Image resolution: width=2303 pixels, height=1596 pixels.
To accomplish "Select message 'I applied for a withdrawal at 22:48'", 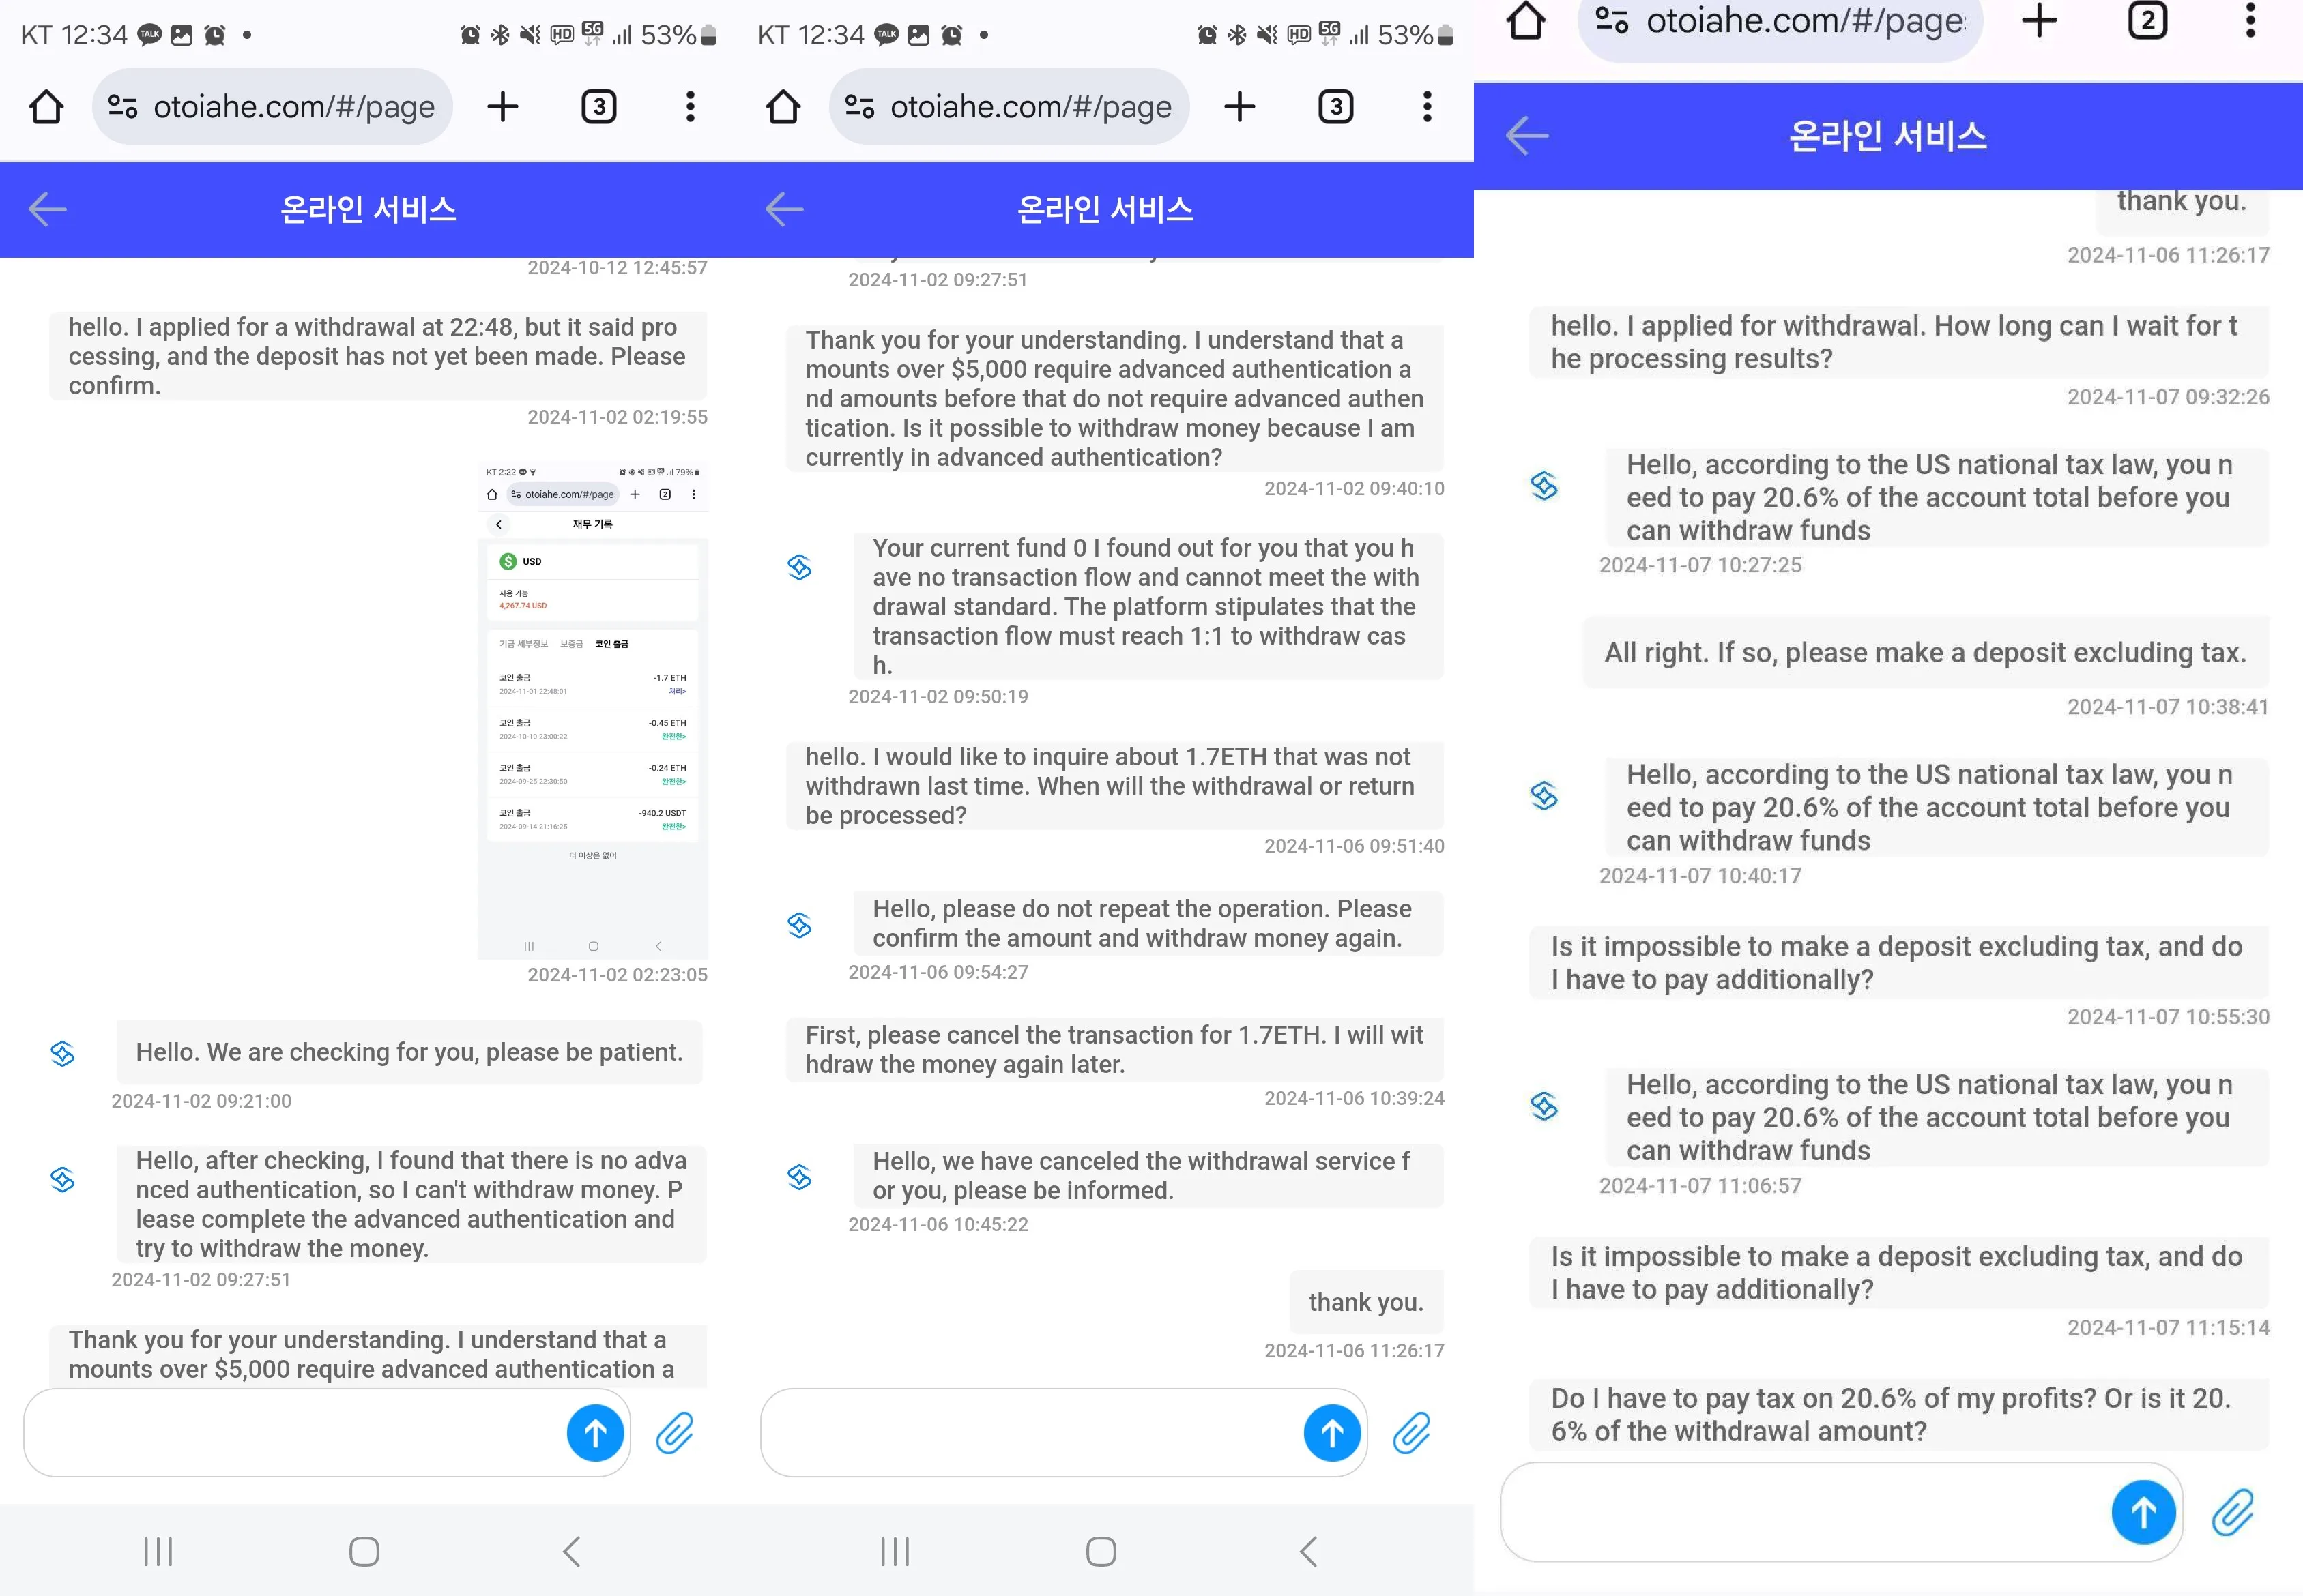I will [378, 356].
